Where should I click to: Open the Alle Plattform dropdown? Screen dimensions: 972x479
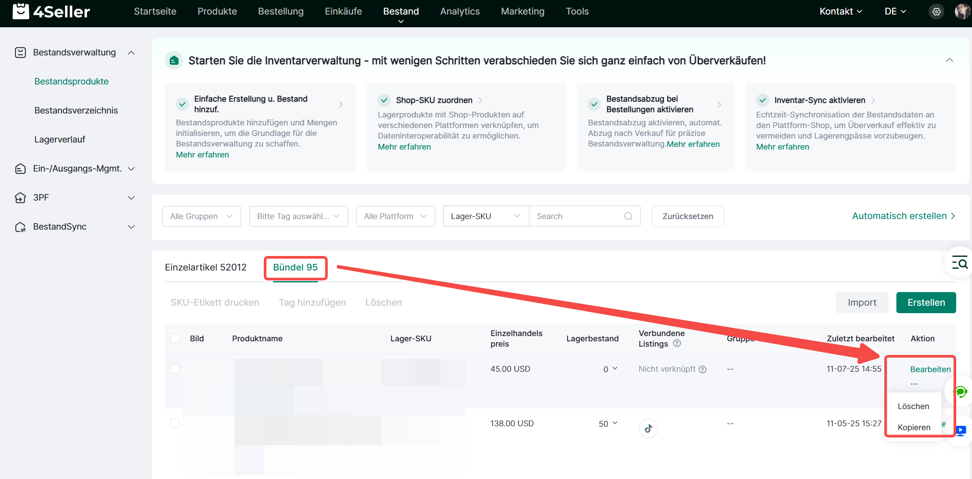[x=395, y=216]
